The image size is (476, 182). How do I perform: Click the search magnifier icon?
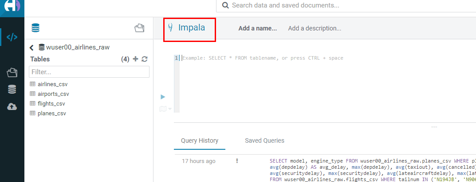click(225, 5)
